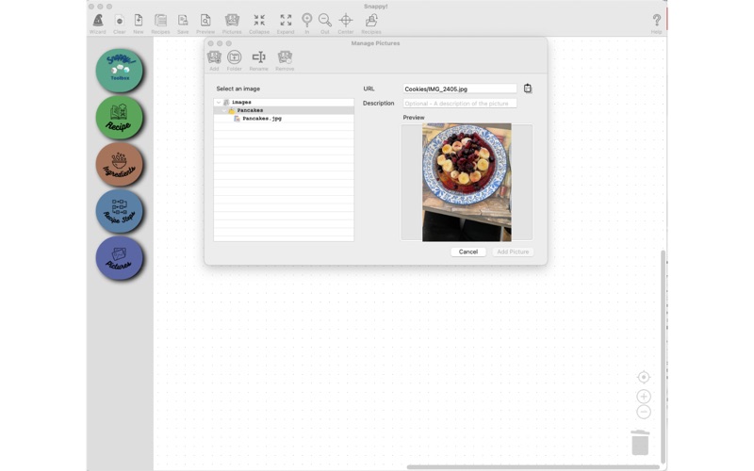Open Preview from main toolbar
This screenshot has height=471, width=754.
click(x=205, y=21)
